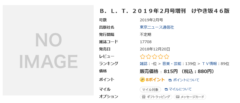Click the fifth review star

[x=166, y=57]
